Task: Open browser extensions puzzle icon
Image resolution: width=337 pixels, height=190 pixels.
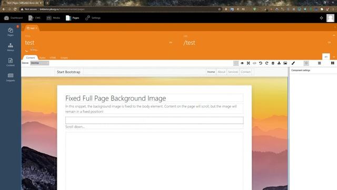Action: point(322,9)
